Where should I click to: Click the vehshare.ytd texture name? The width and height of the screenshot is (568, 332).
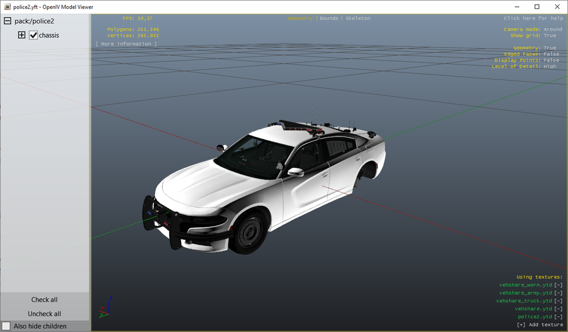click(x=533, y=309)
